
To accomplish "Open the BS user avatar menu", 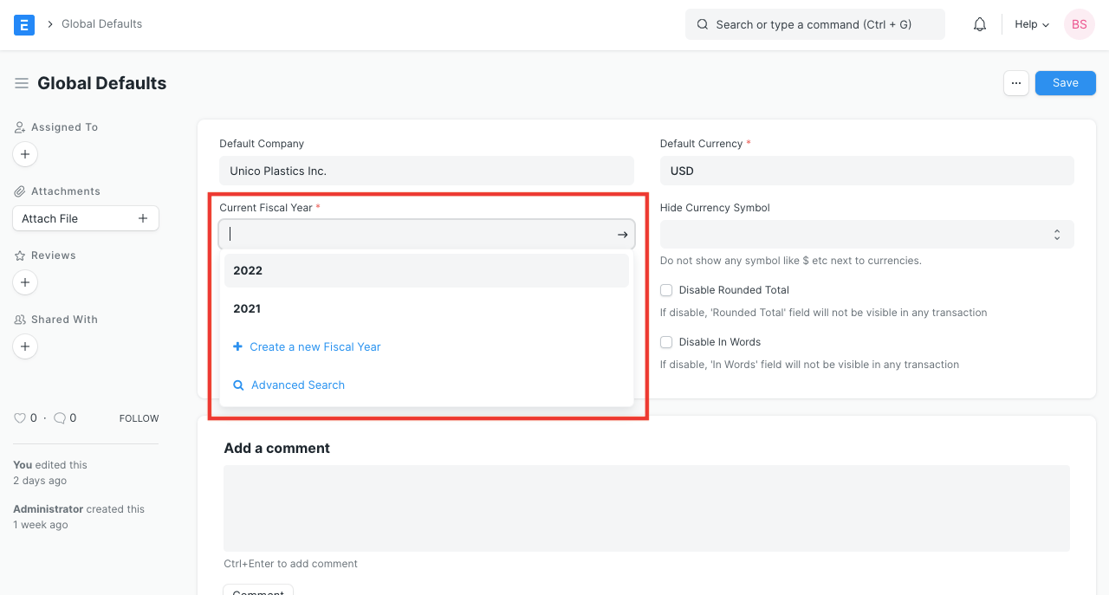I will point(1080,24).
